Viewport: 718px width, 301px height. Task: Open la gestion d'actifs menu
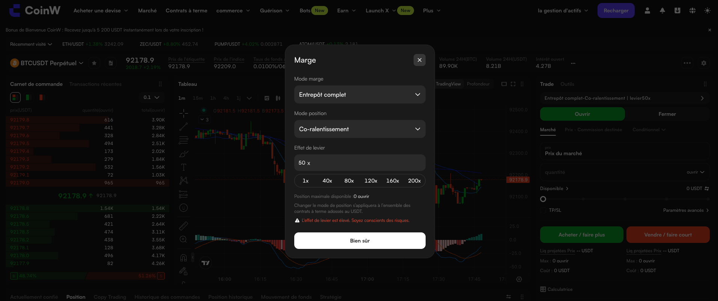(x=563, y=10)
